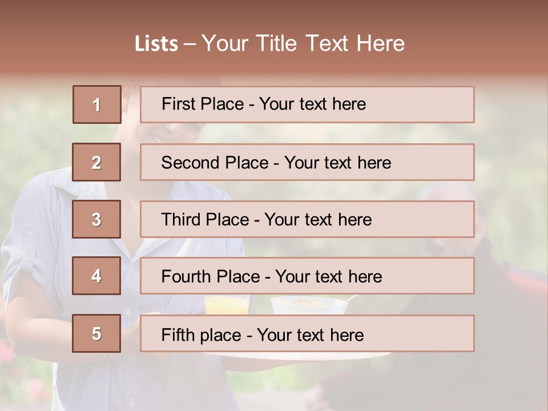Click the number 5 box
The height and width of the screenshot is (411, 548).
coord(96,333)
